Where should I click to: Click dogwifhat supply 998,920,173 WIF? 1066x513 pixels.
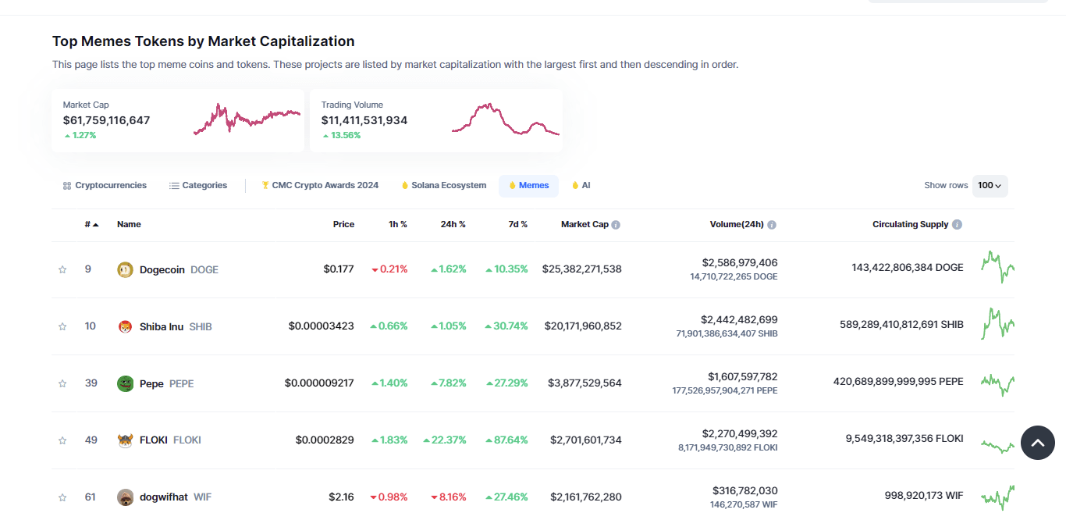925,496
